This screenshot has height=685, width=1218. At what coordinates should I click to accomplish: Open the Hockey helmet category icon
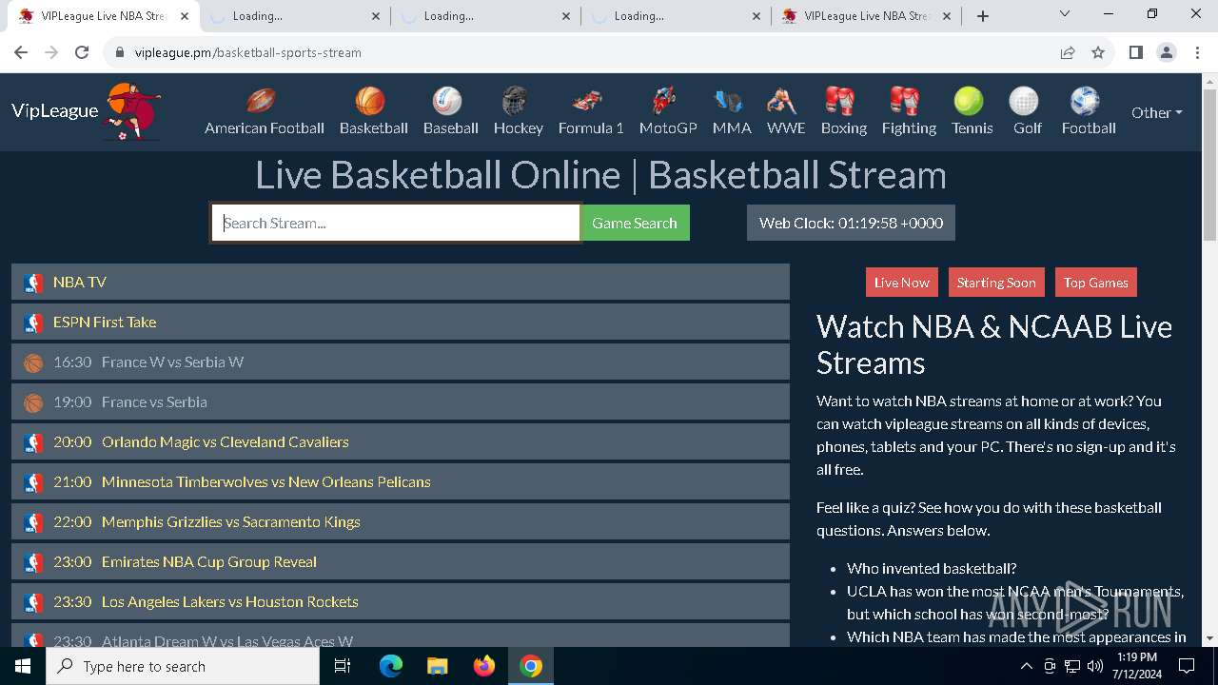point(515,100)
